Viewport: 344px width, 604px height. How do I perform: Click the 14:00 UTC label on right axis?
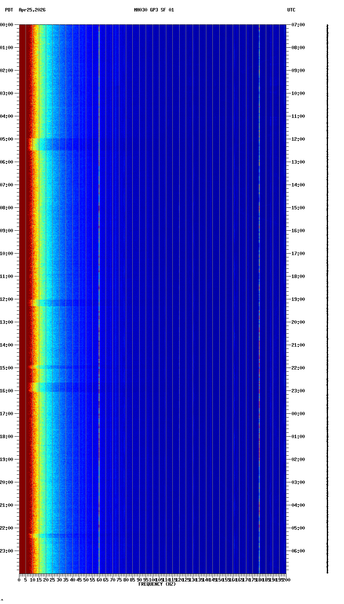(298, 185)
